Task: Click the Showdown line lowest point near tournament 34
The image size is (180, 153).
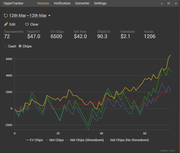Action: click(88, 129)
